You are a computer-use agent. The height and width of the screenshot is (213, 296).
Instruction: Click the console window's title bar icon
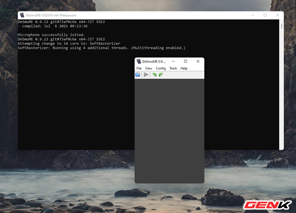point(22,15)
